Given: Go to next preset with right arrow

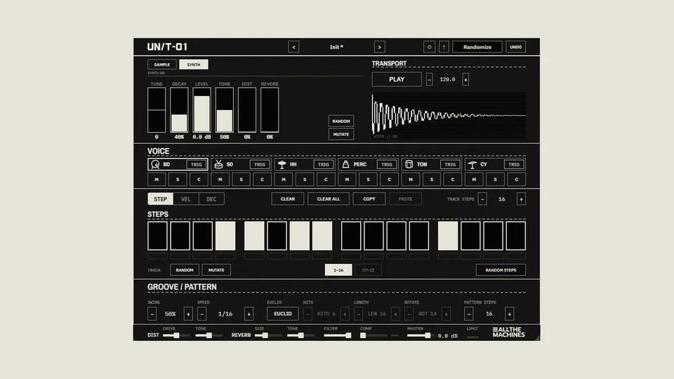Looking at the screenshot, I should coord(379,47).
